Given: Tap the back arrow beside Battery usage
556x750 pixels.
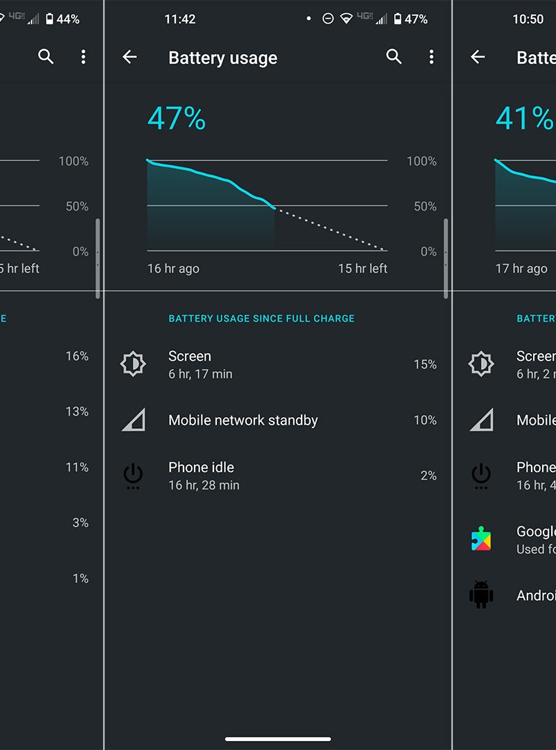Looking at the screenshot, I should tap(129, 57).
